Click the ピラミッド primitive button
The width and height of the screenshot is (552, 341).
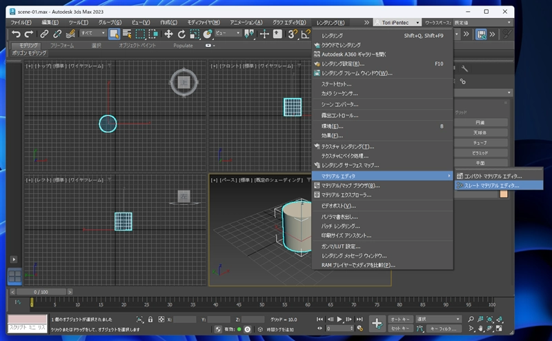tap(480, 153)
